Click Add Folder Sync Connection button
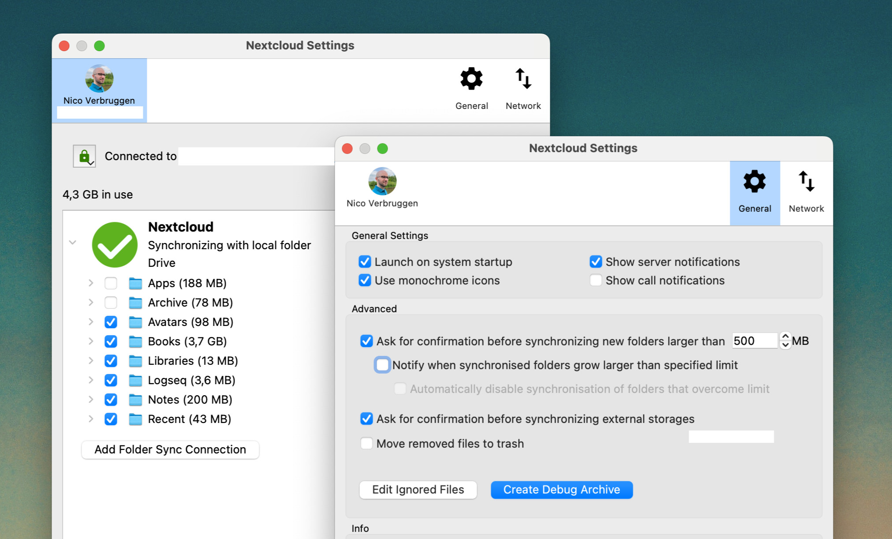This screenshot has height=539, width=892. click(170, 449)
